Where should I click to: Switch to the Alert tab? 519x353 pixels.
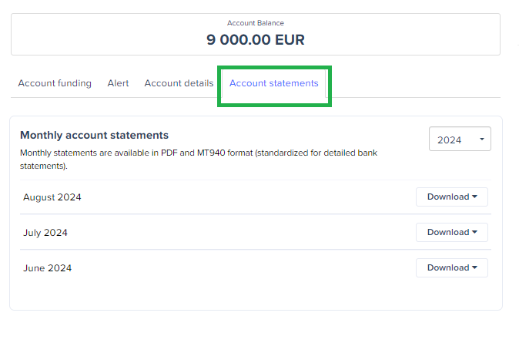(118, 83)
